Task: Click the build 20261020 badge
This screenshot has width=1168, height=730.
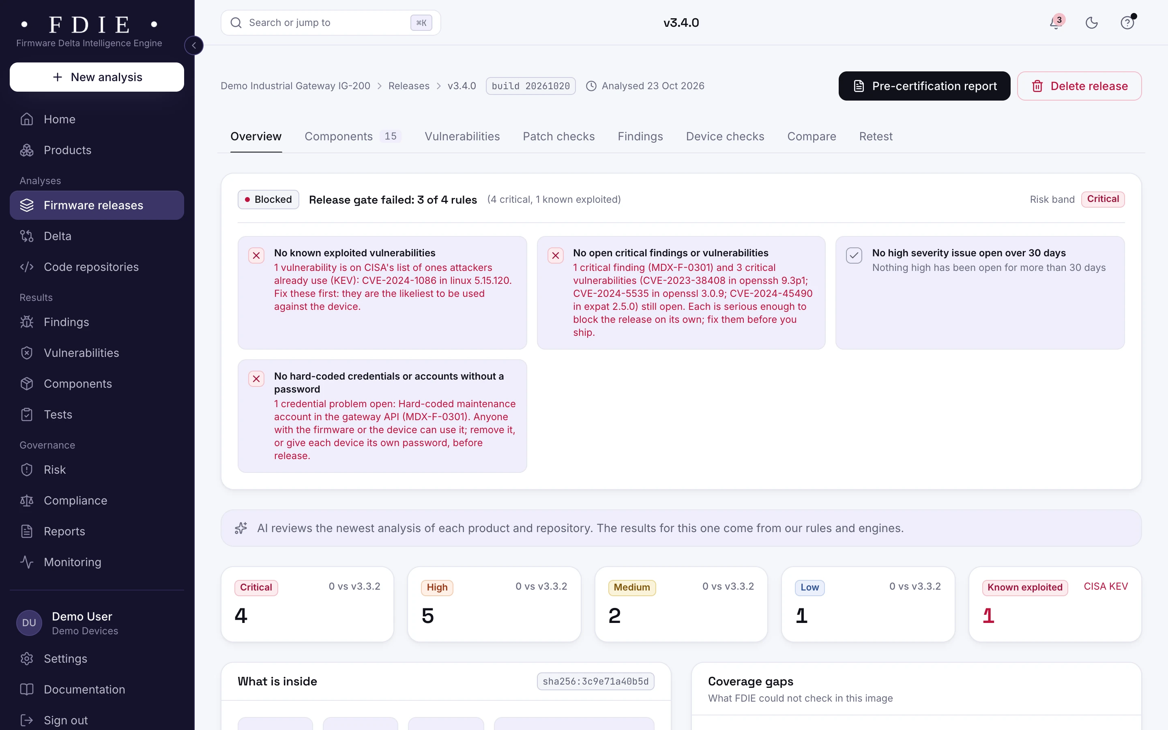Action: [x=530, y=86]
